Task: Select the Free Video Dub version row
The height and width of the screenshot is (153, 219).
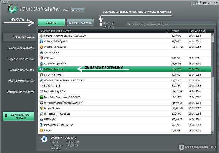Action: (x=124, y=97)
